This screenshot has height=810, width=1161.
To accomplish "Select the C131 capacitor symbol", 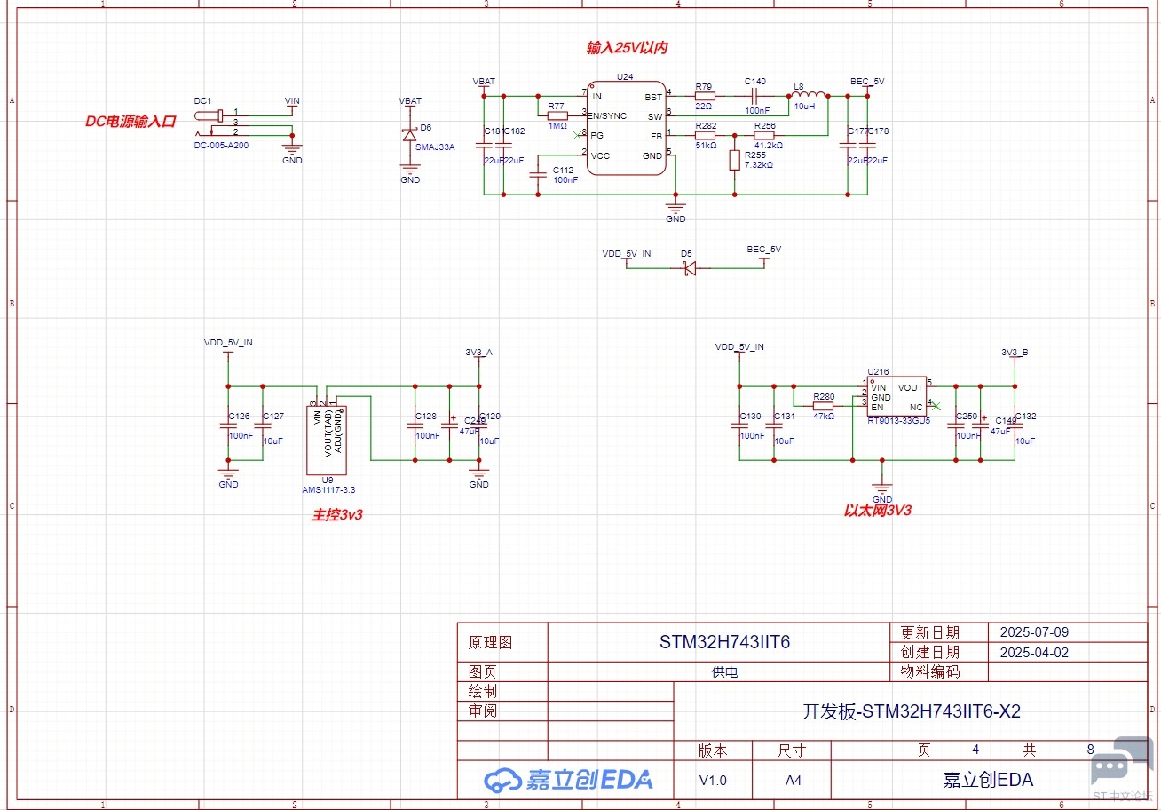I will [773, 426].
